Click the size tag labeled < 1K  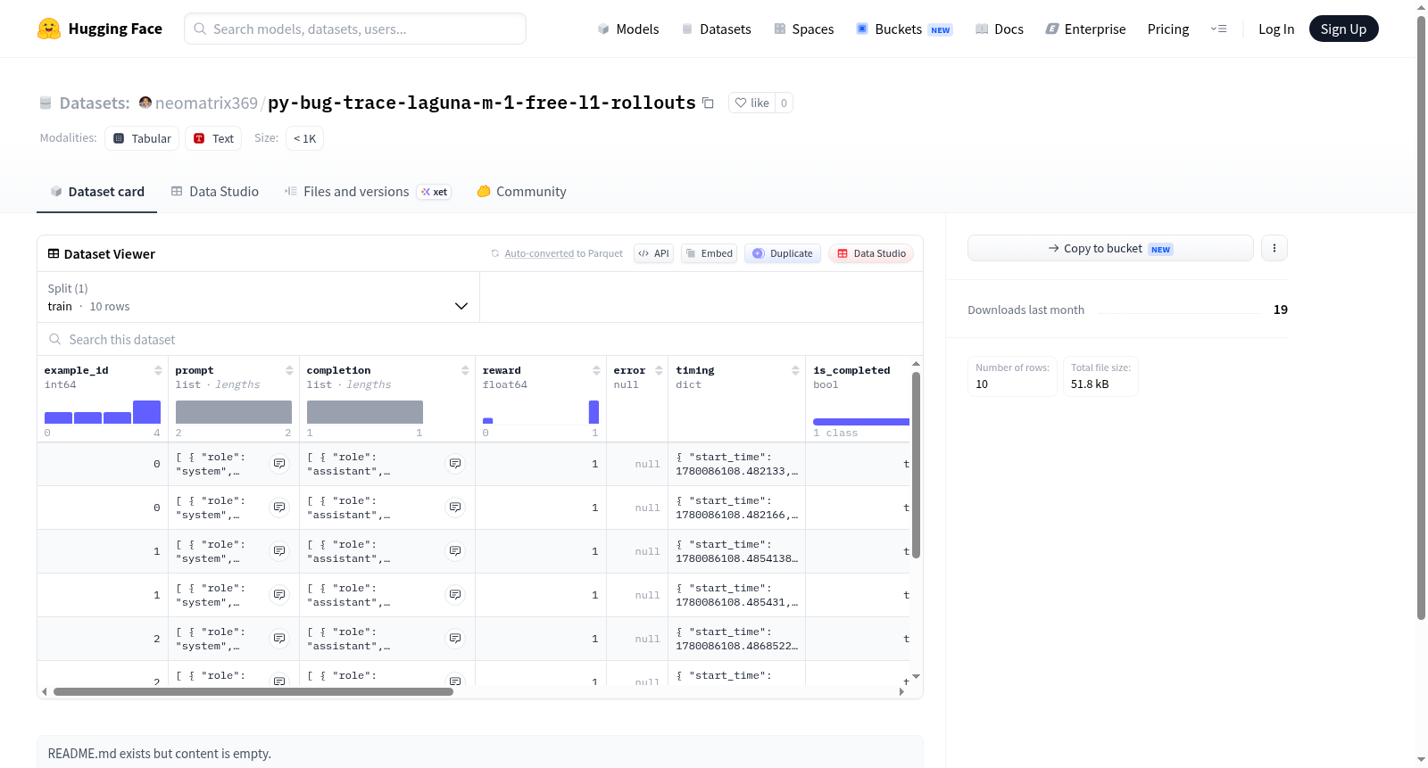click(x=304, y=138)
